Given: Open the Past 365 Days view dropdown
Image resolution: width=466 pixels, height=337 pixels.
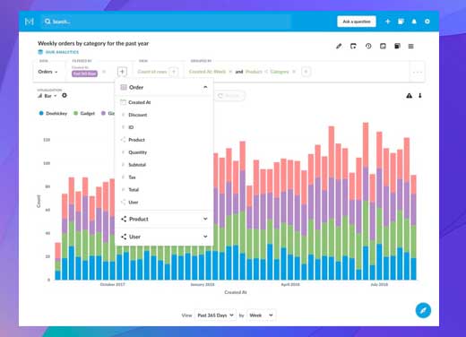Looking at the screenshot, I should pyautogui.click(x=215, y=315).
